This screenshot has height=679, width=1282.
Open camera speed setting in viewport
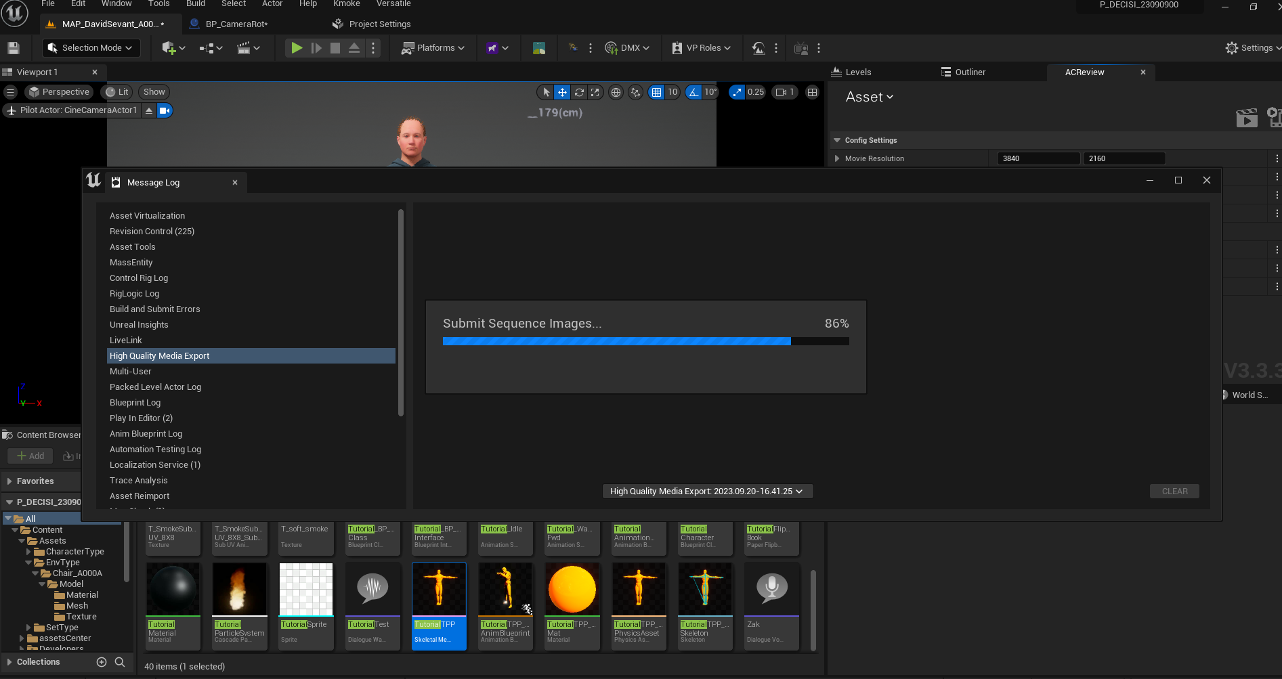[x=785, y=92]
